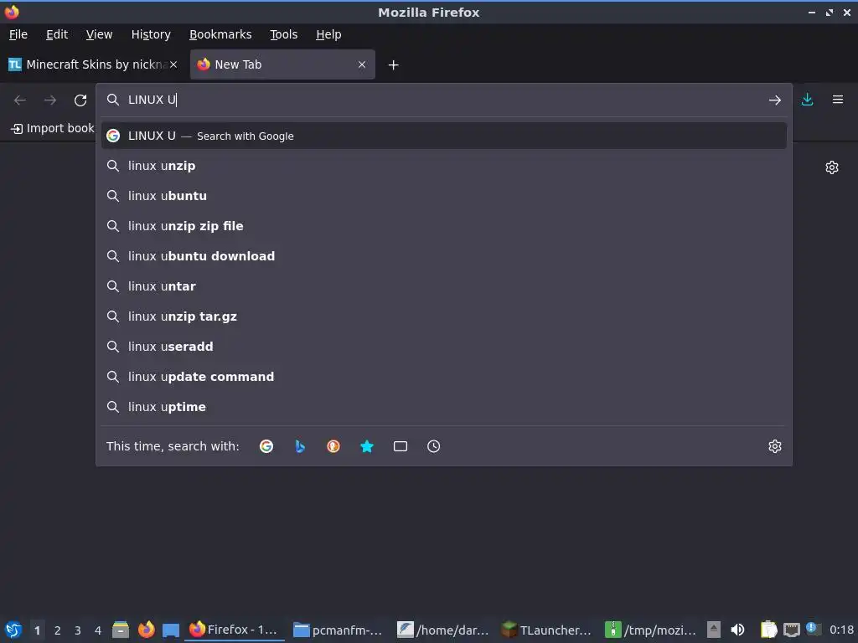Open the File menu
This screenshot has width=858, height=643.
click(x=18, y=34)
